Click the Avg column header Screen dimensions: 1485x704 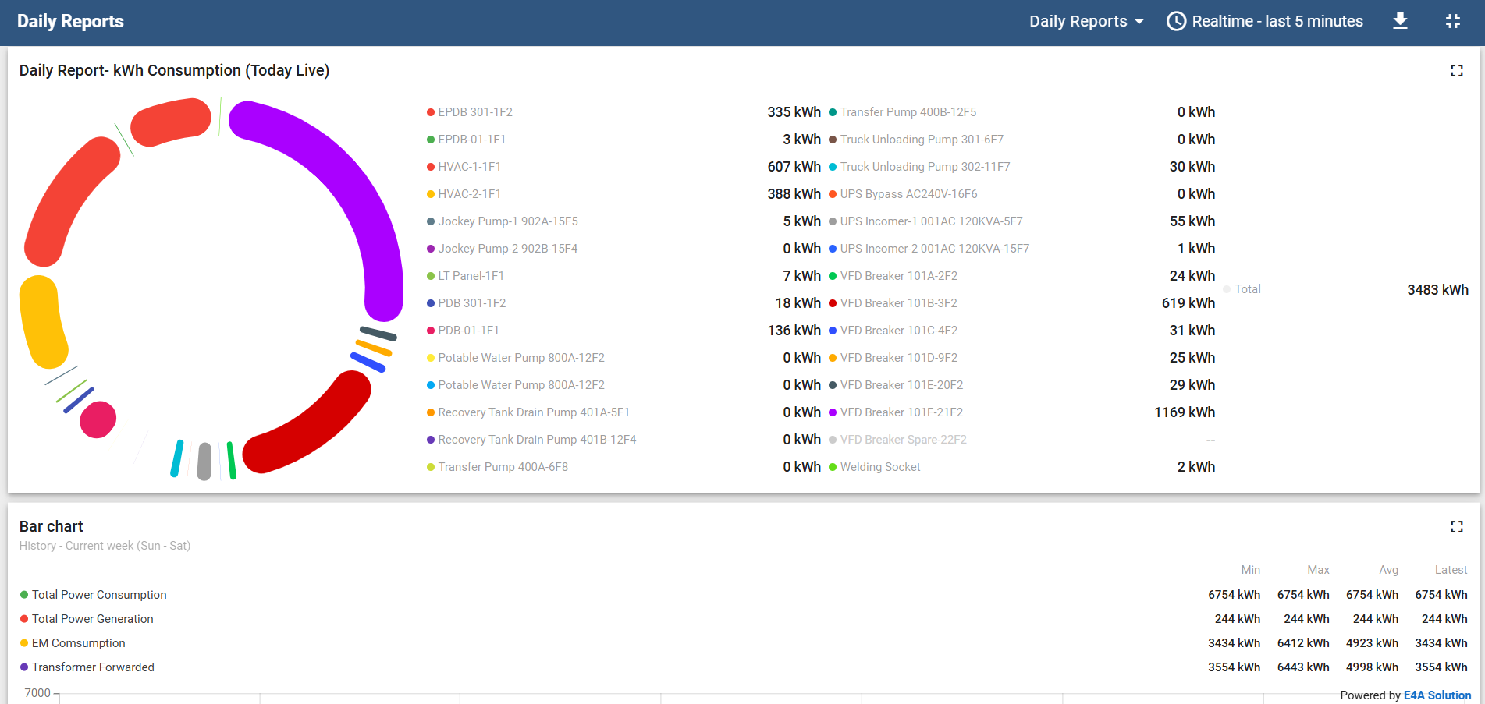pyautogui.click(x=1388, y=570)
